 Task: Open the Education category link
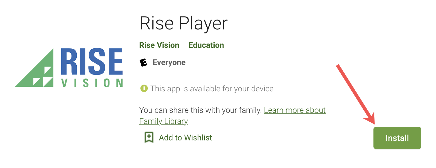pyautogui.click(x=206, y=45)
